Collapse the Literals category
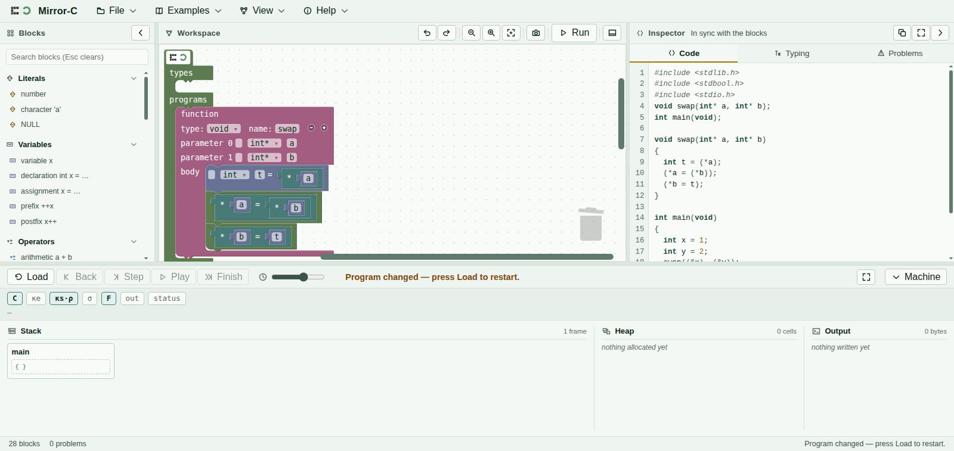954x451 pixels. (134, 78)
